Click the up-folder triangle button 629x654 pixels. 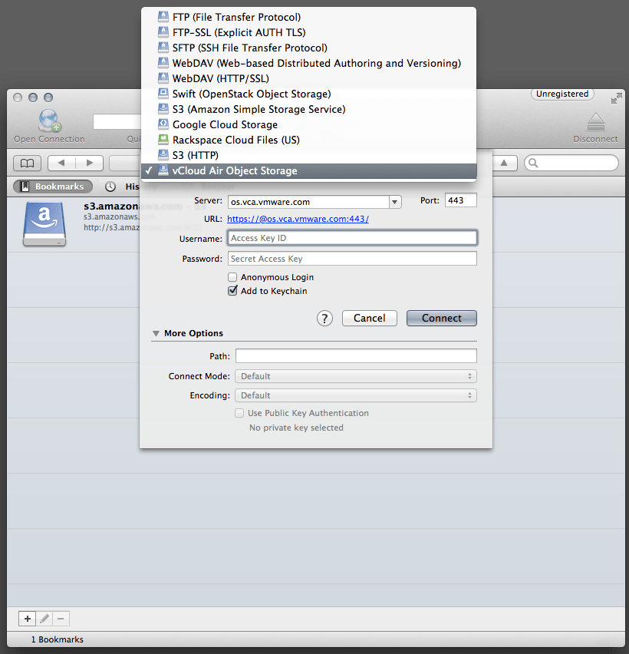click(x=504, y=163)
